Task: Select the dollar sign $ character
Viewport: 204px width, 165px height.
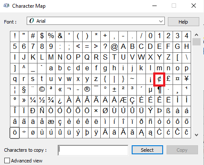Action: pyautogui.click(x=42, y=36)
